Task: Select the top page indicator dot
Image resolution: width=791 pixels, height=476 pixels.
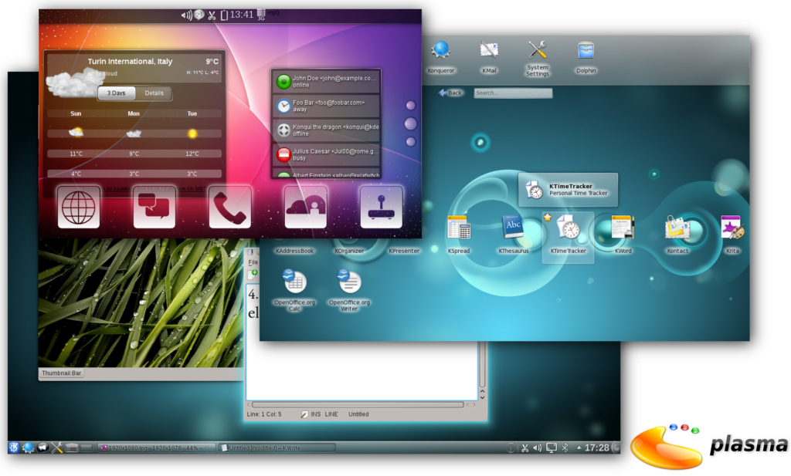Action: (411, 105)
